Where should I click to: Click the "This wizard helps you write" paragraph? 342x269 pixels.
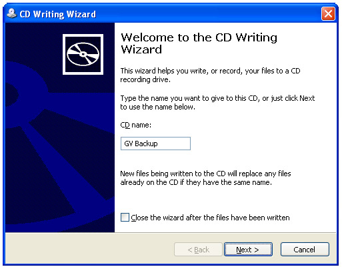(x=210, y=75)
